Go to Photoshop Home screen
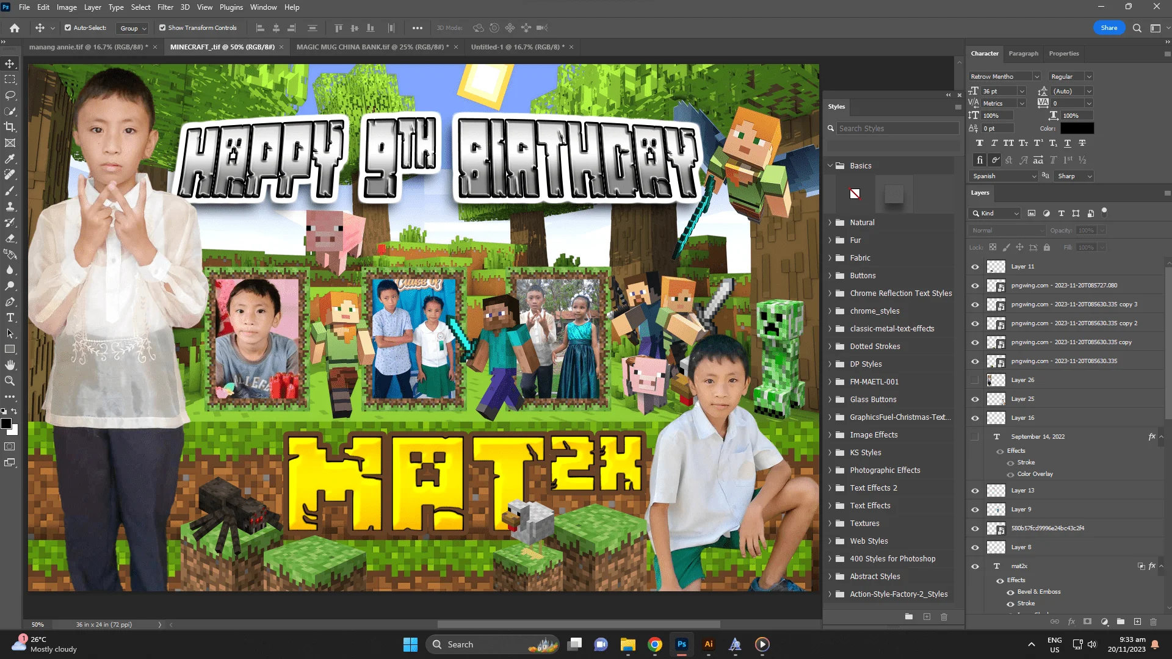 (x=15, y=27)
